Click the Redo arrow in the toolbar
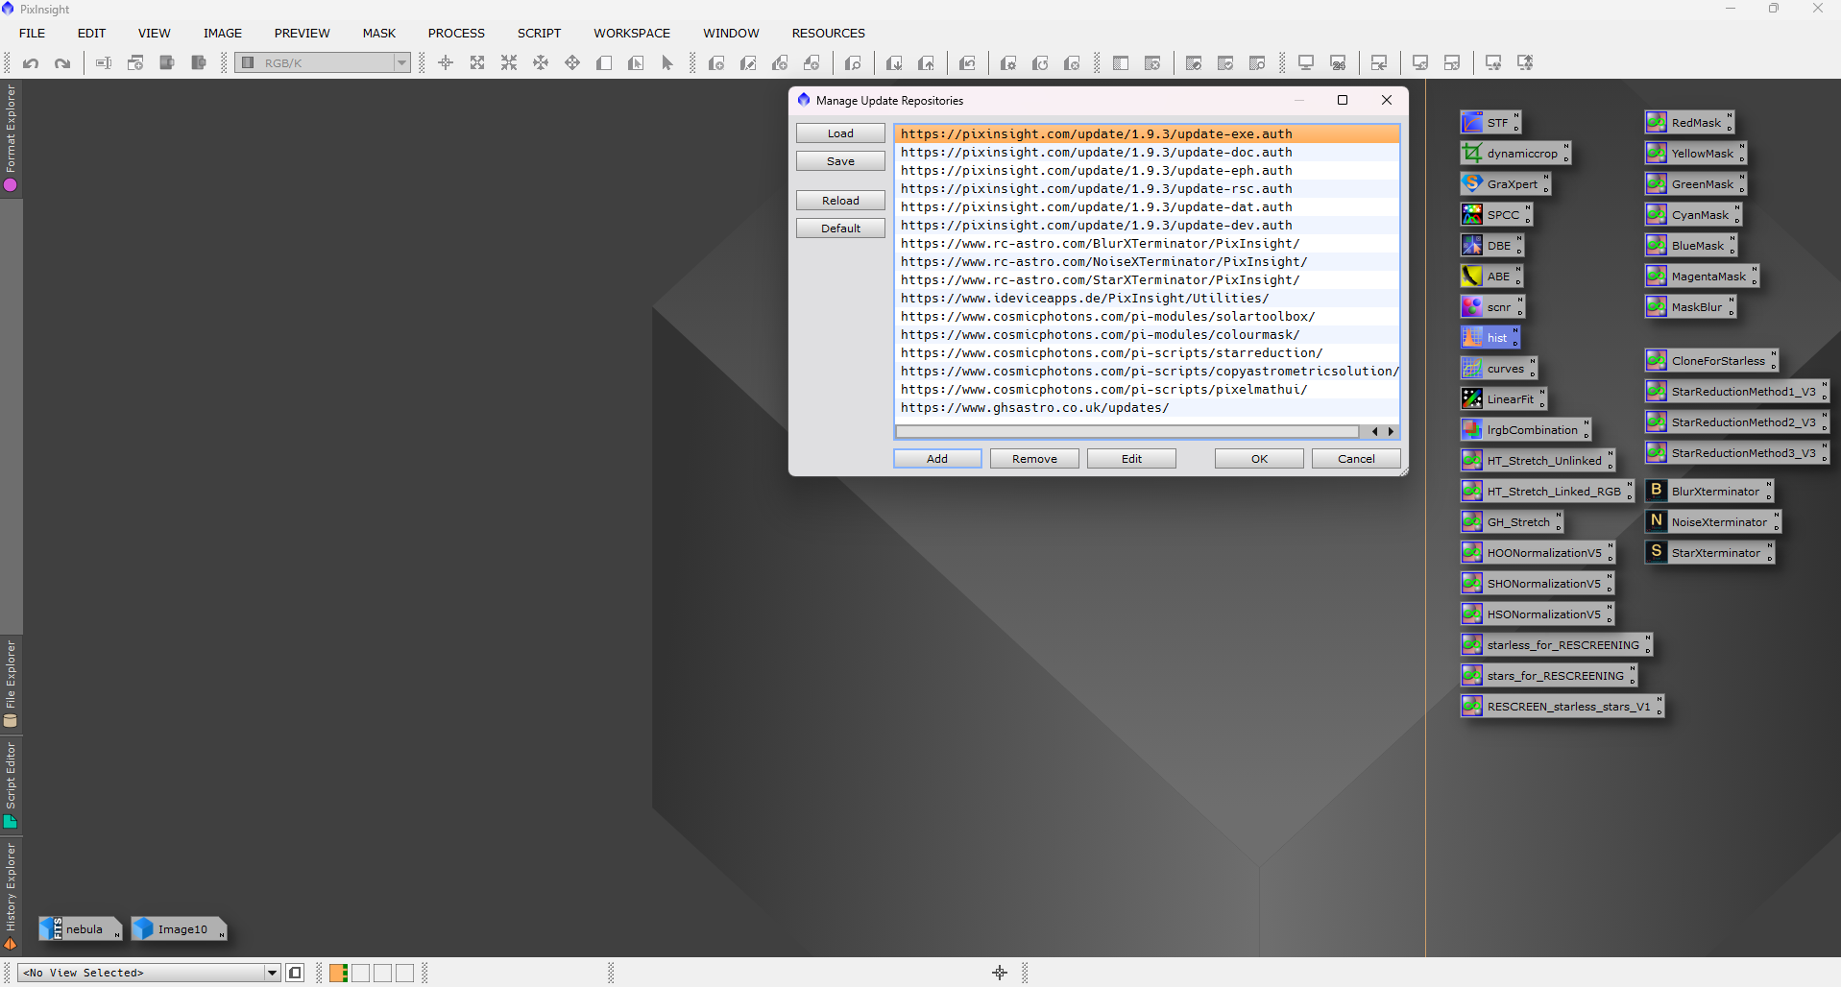 click(x=62, y=63)
